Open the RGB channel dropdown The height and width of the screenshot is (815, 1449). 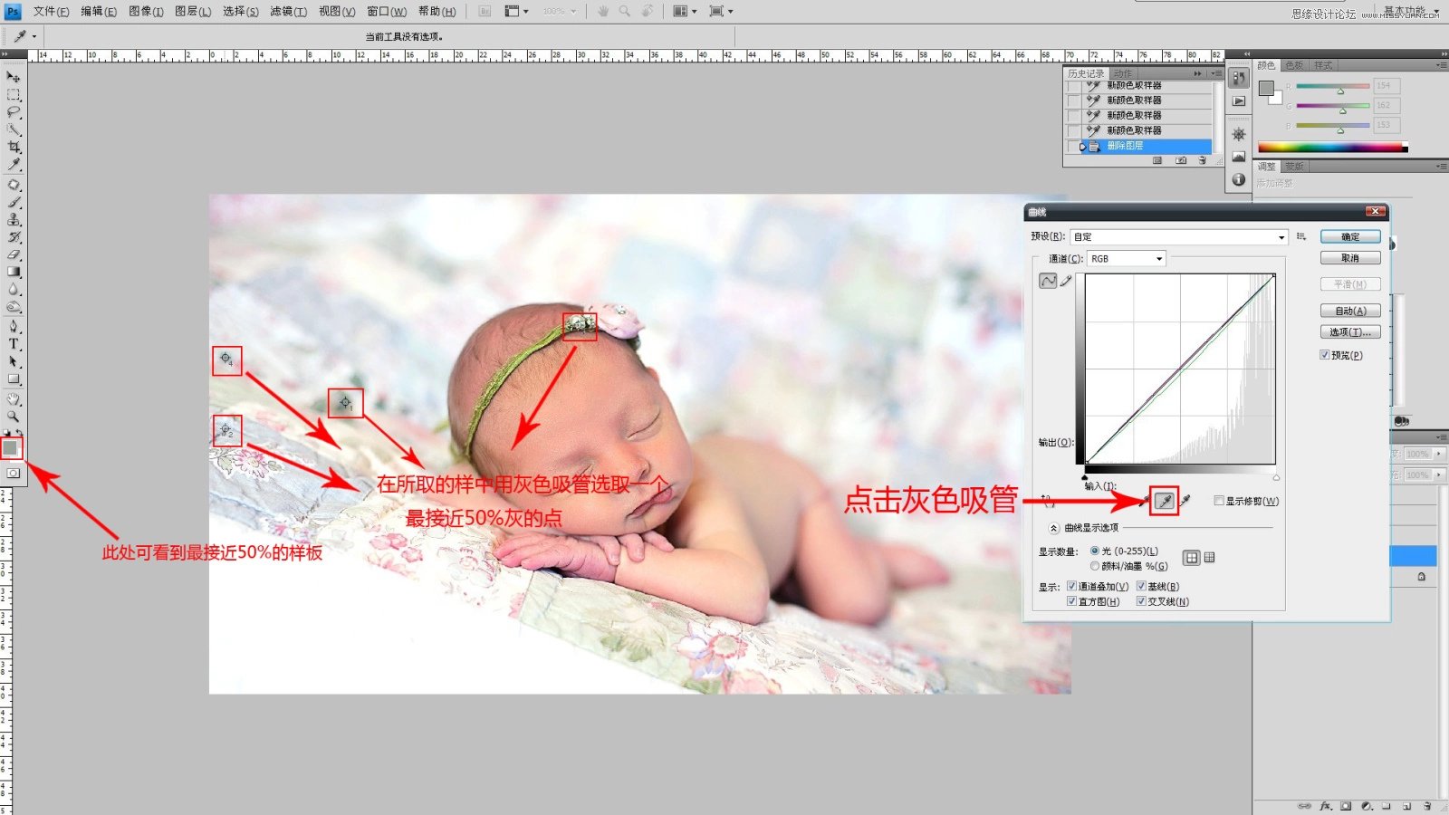tap(1160, 258)
